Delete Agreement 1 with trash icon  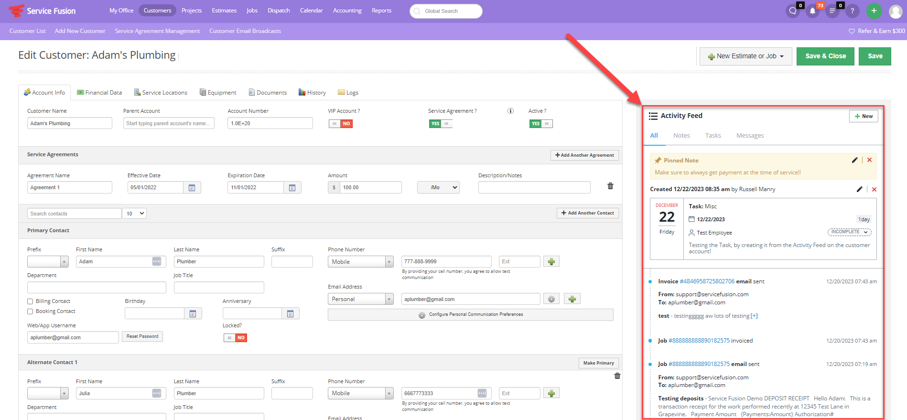coord(610,186)
